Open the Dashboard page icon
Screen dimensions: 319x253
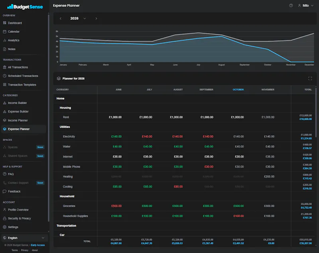pyautogui.click(x=4, y=23)
